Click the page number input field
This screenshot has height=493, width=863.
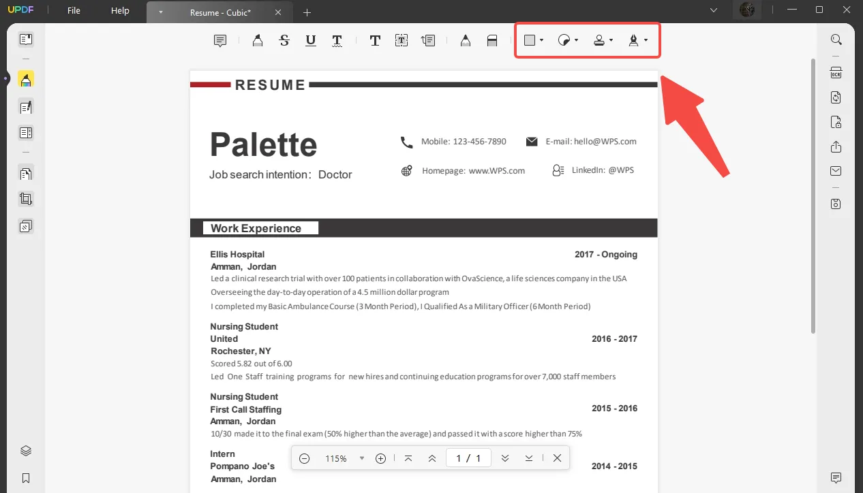[x=468, y=458]
